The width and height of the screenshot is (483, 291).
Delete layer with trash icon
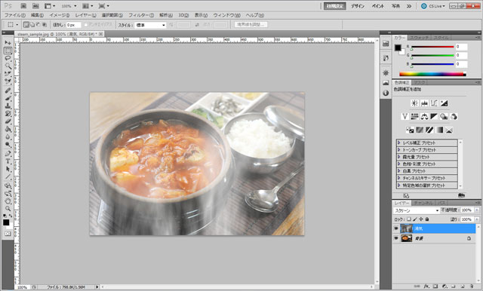[x=472, y=286]
